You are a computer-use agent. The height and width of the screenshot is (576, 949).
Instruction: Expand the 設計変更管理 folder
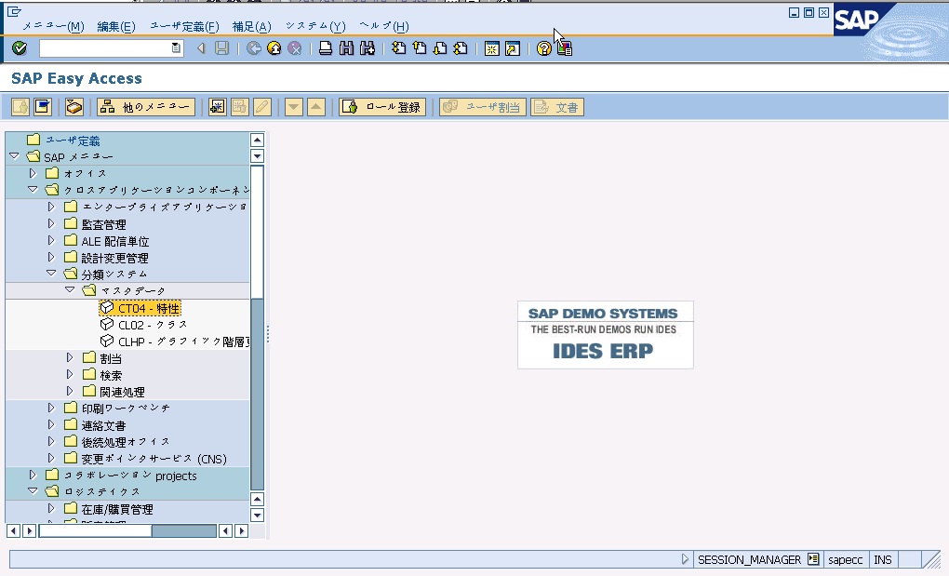tap(51, 257)
